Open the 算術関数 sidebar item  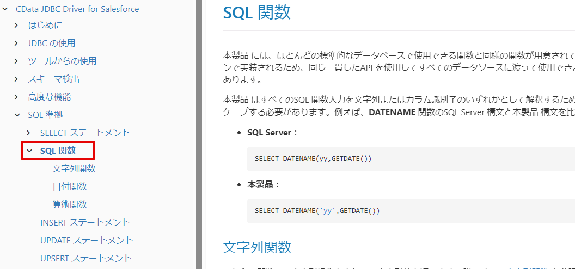[70, 204]
